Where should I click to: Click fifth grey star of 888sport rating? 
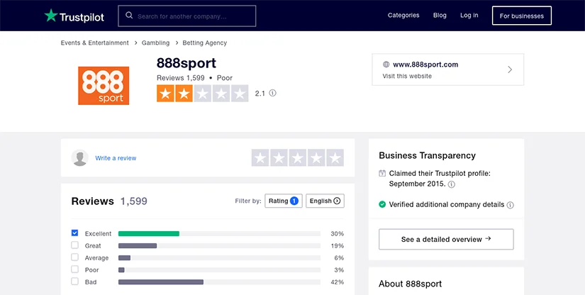click(x=240, y=93)
